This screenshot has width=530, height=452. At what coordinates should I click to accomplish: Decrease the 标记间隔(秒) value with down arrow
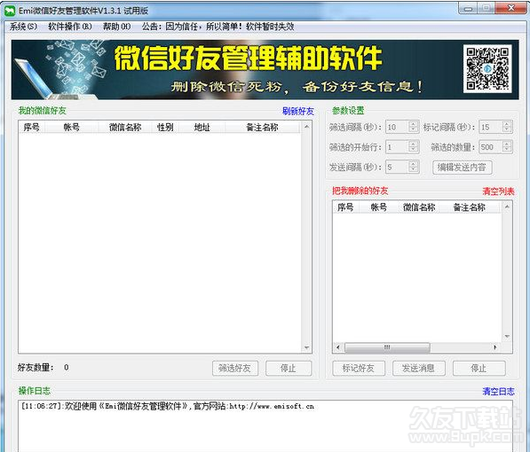pyautogui.click(x=506, y=130)
